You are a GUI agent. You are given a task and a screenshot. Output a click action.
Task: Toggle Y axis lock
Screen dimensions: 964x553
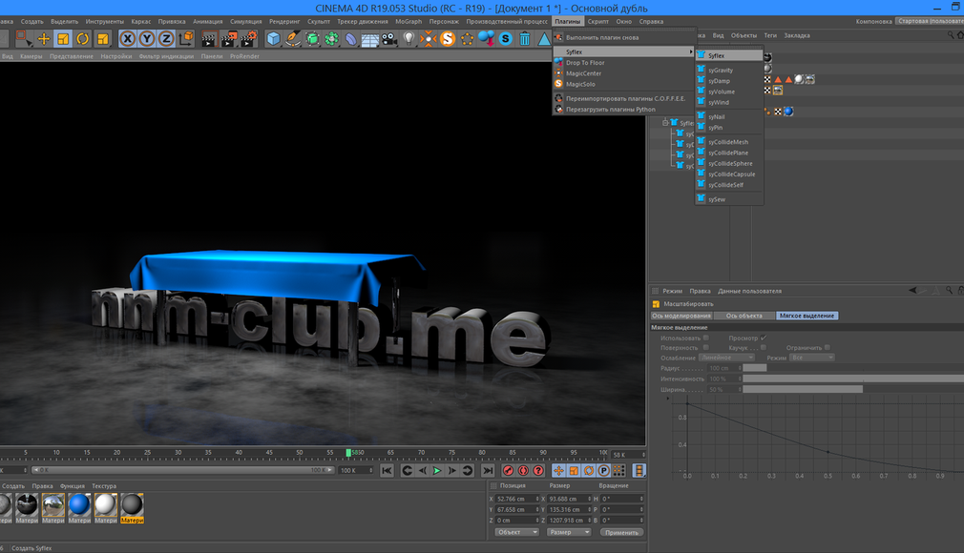point(147,39)
